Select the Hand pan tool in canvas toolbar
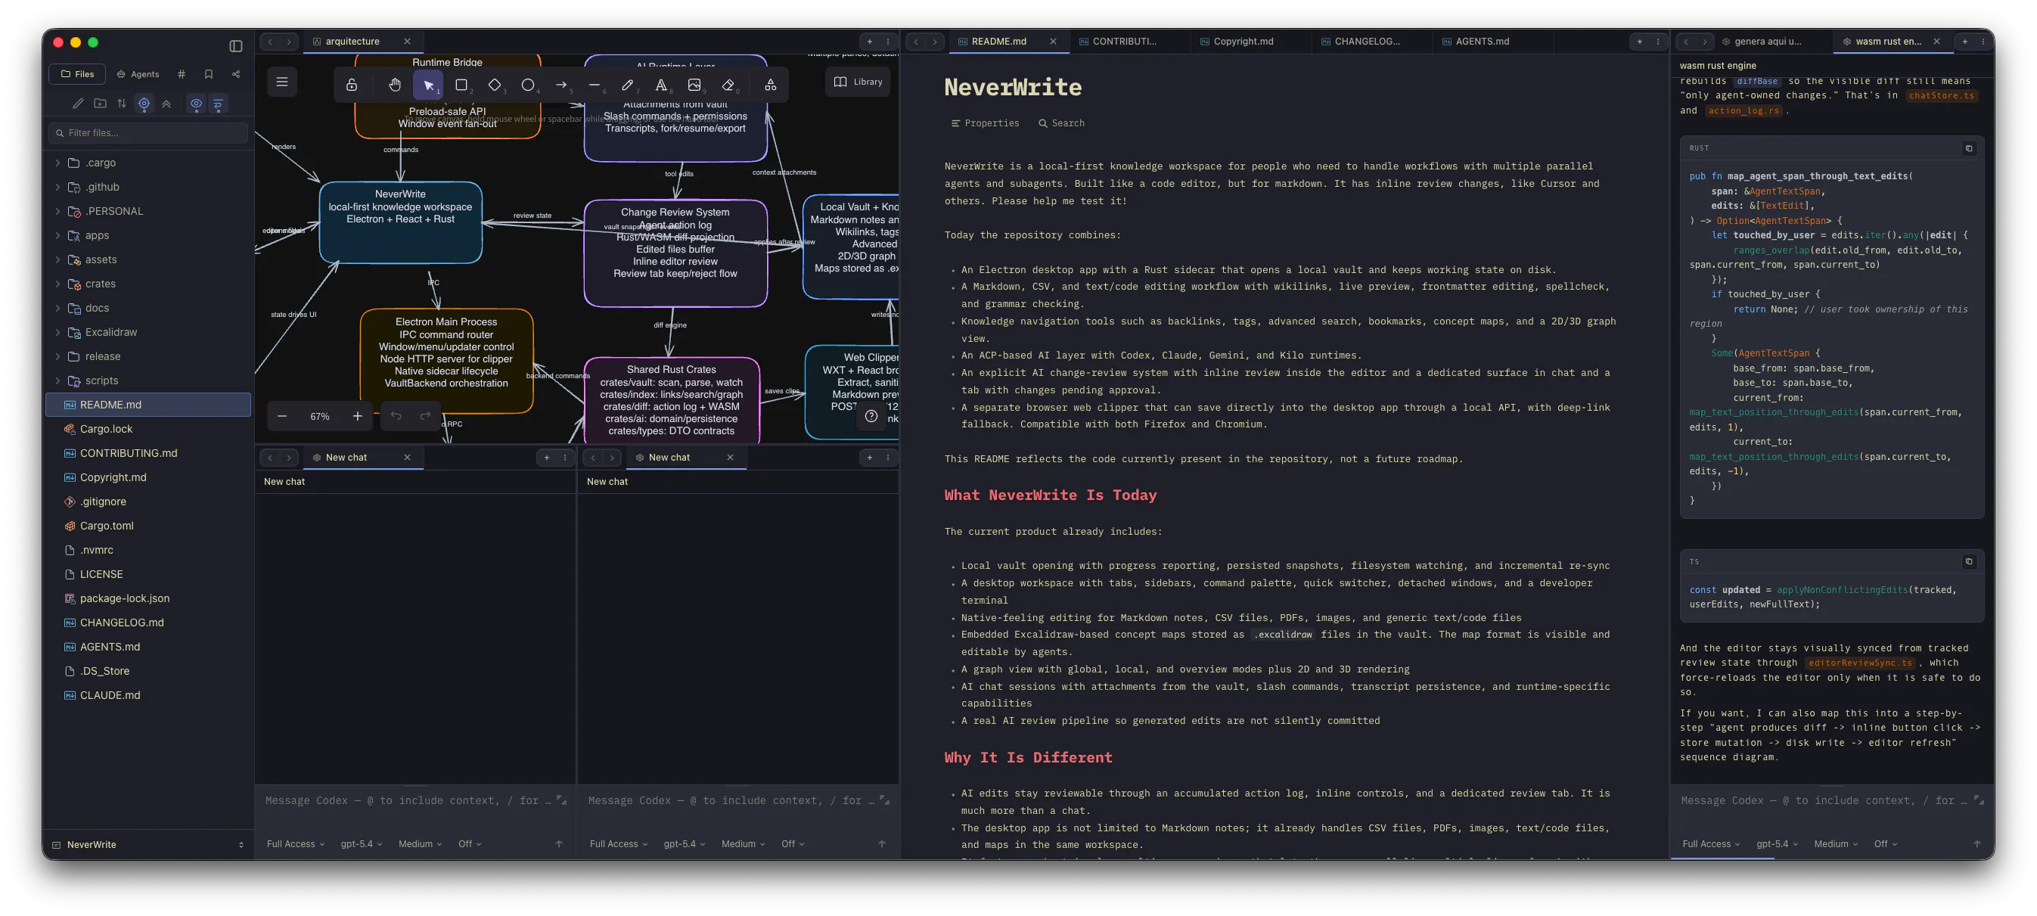Image resolution: width=2037 pixels, height=916 pixels. [x=395, y=85]
